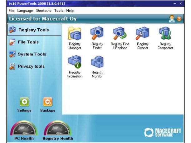Viewport: 191px width, 143px height.
Task: Open the Shortcuts menu
Action: [x=43, y=11]
